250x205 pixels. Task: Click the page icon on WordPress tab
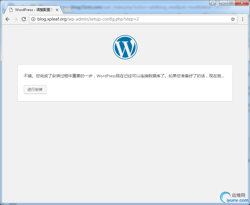[x=11, y=10]
